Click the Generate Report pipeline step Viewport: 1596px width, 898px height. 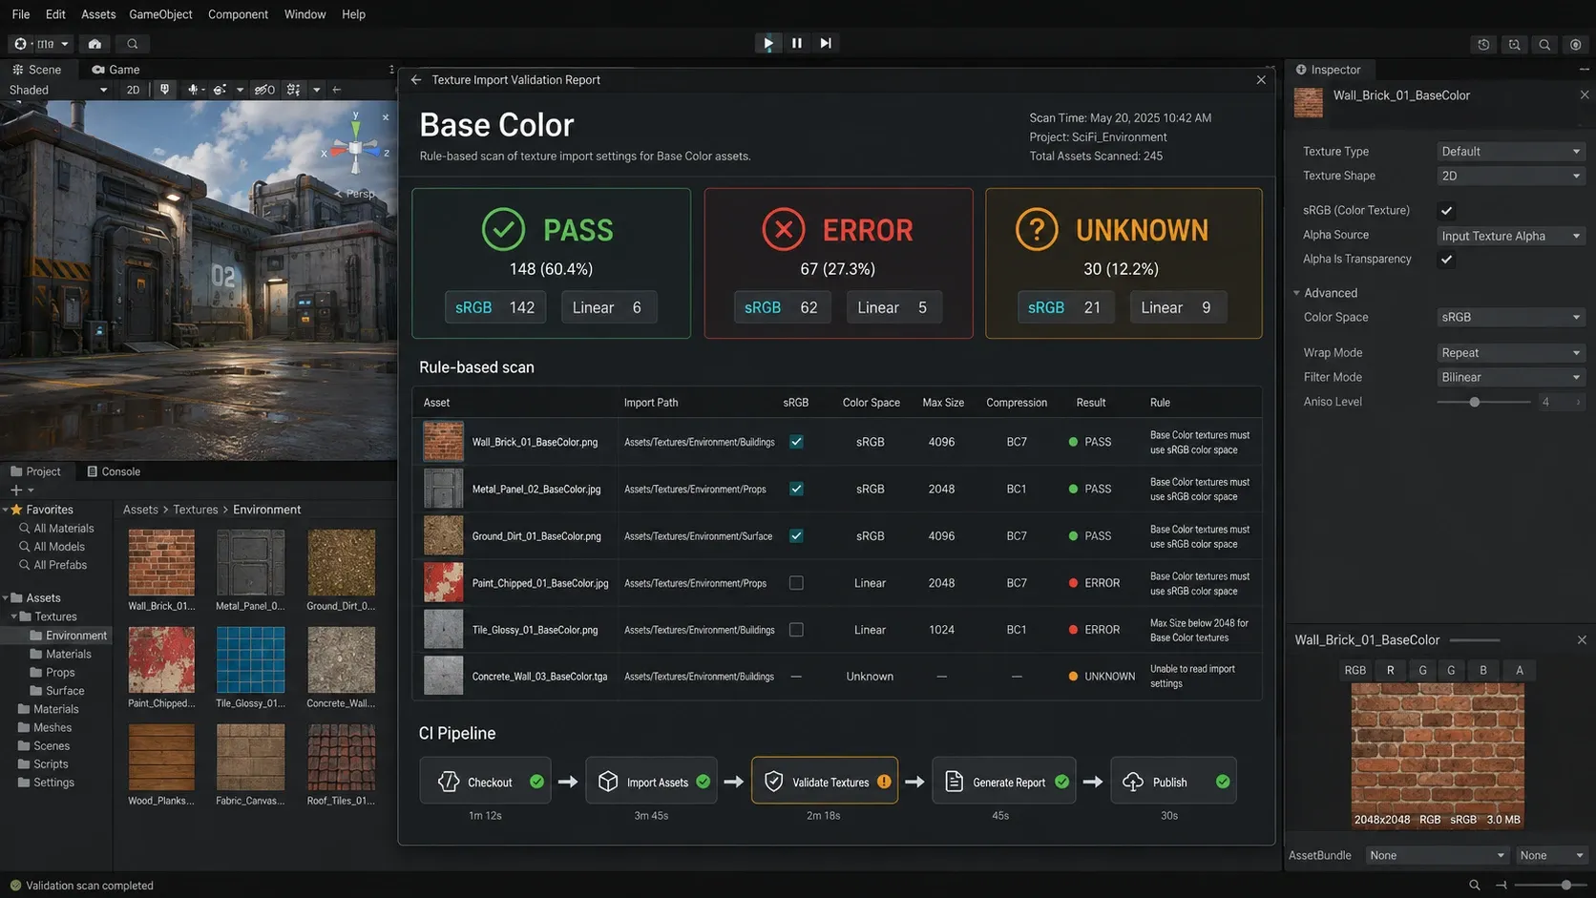(x=1003, y=781)
